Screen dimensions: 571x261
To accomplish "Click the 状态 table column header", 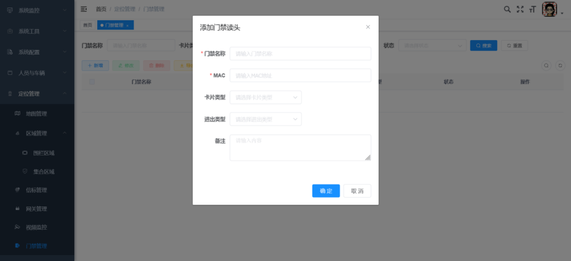I will 448,82.
